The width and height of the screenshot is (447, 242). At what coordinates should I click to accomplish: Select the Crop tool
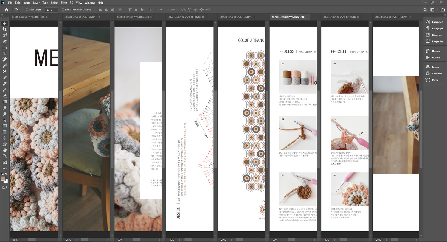click(x=4, y=29)
